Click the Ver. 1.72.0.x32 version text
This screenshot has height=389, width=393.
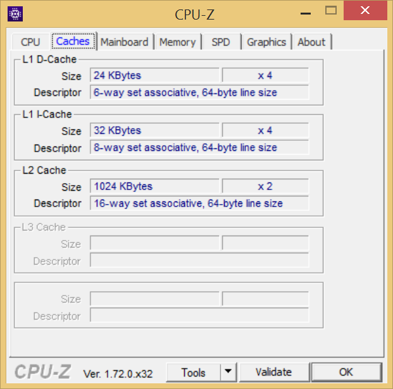118,374
